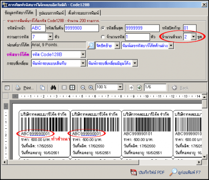The image size is (209, 180).
Task: Switch to รูปแบบการพิมพ์ tab
Action: click(51, 13)
